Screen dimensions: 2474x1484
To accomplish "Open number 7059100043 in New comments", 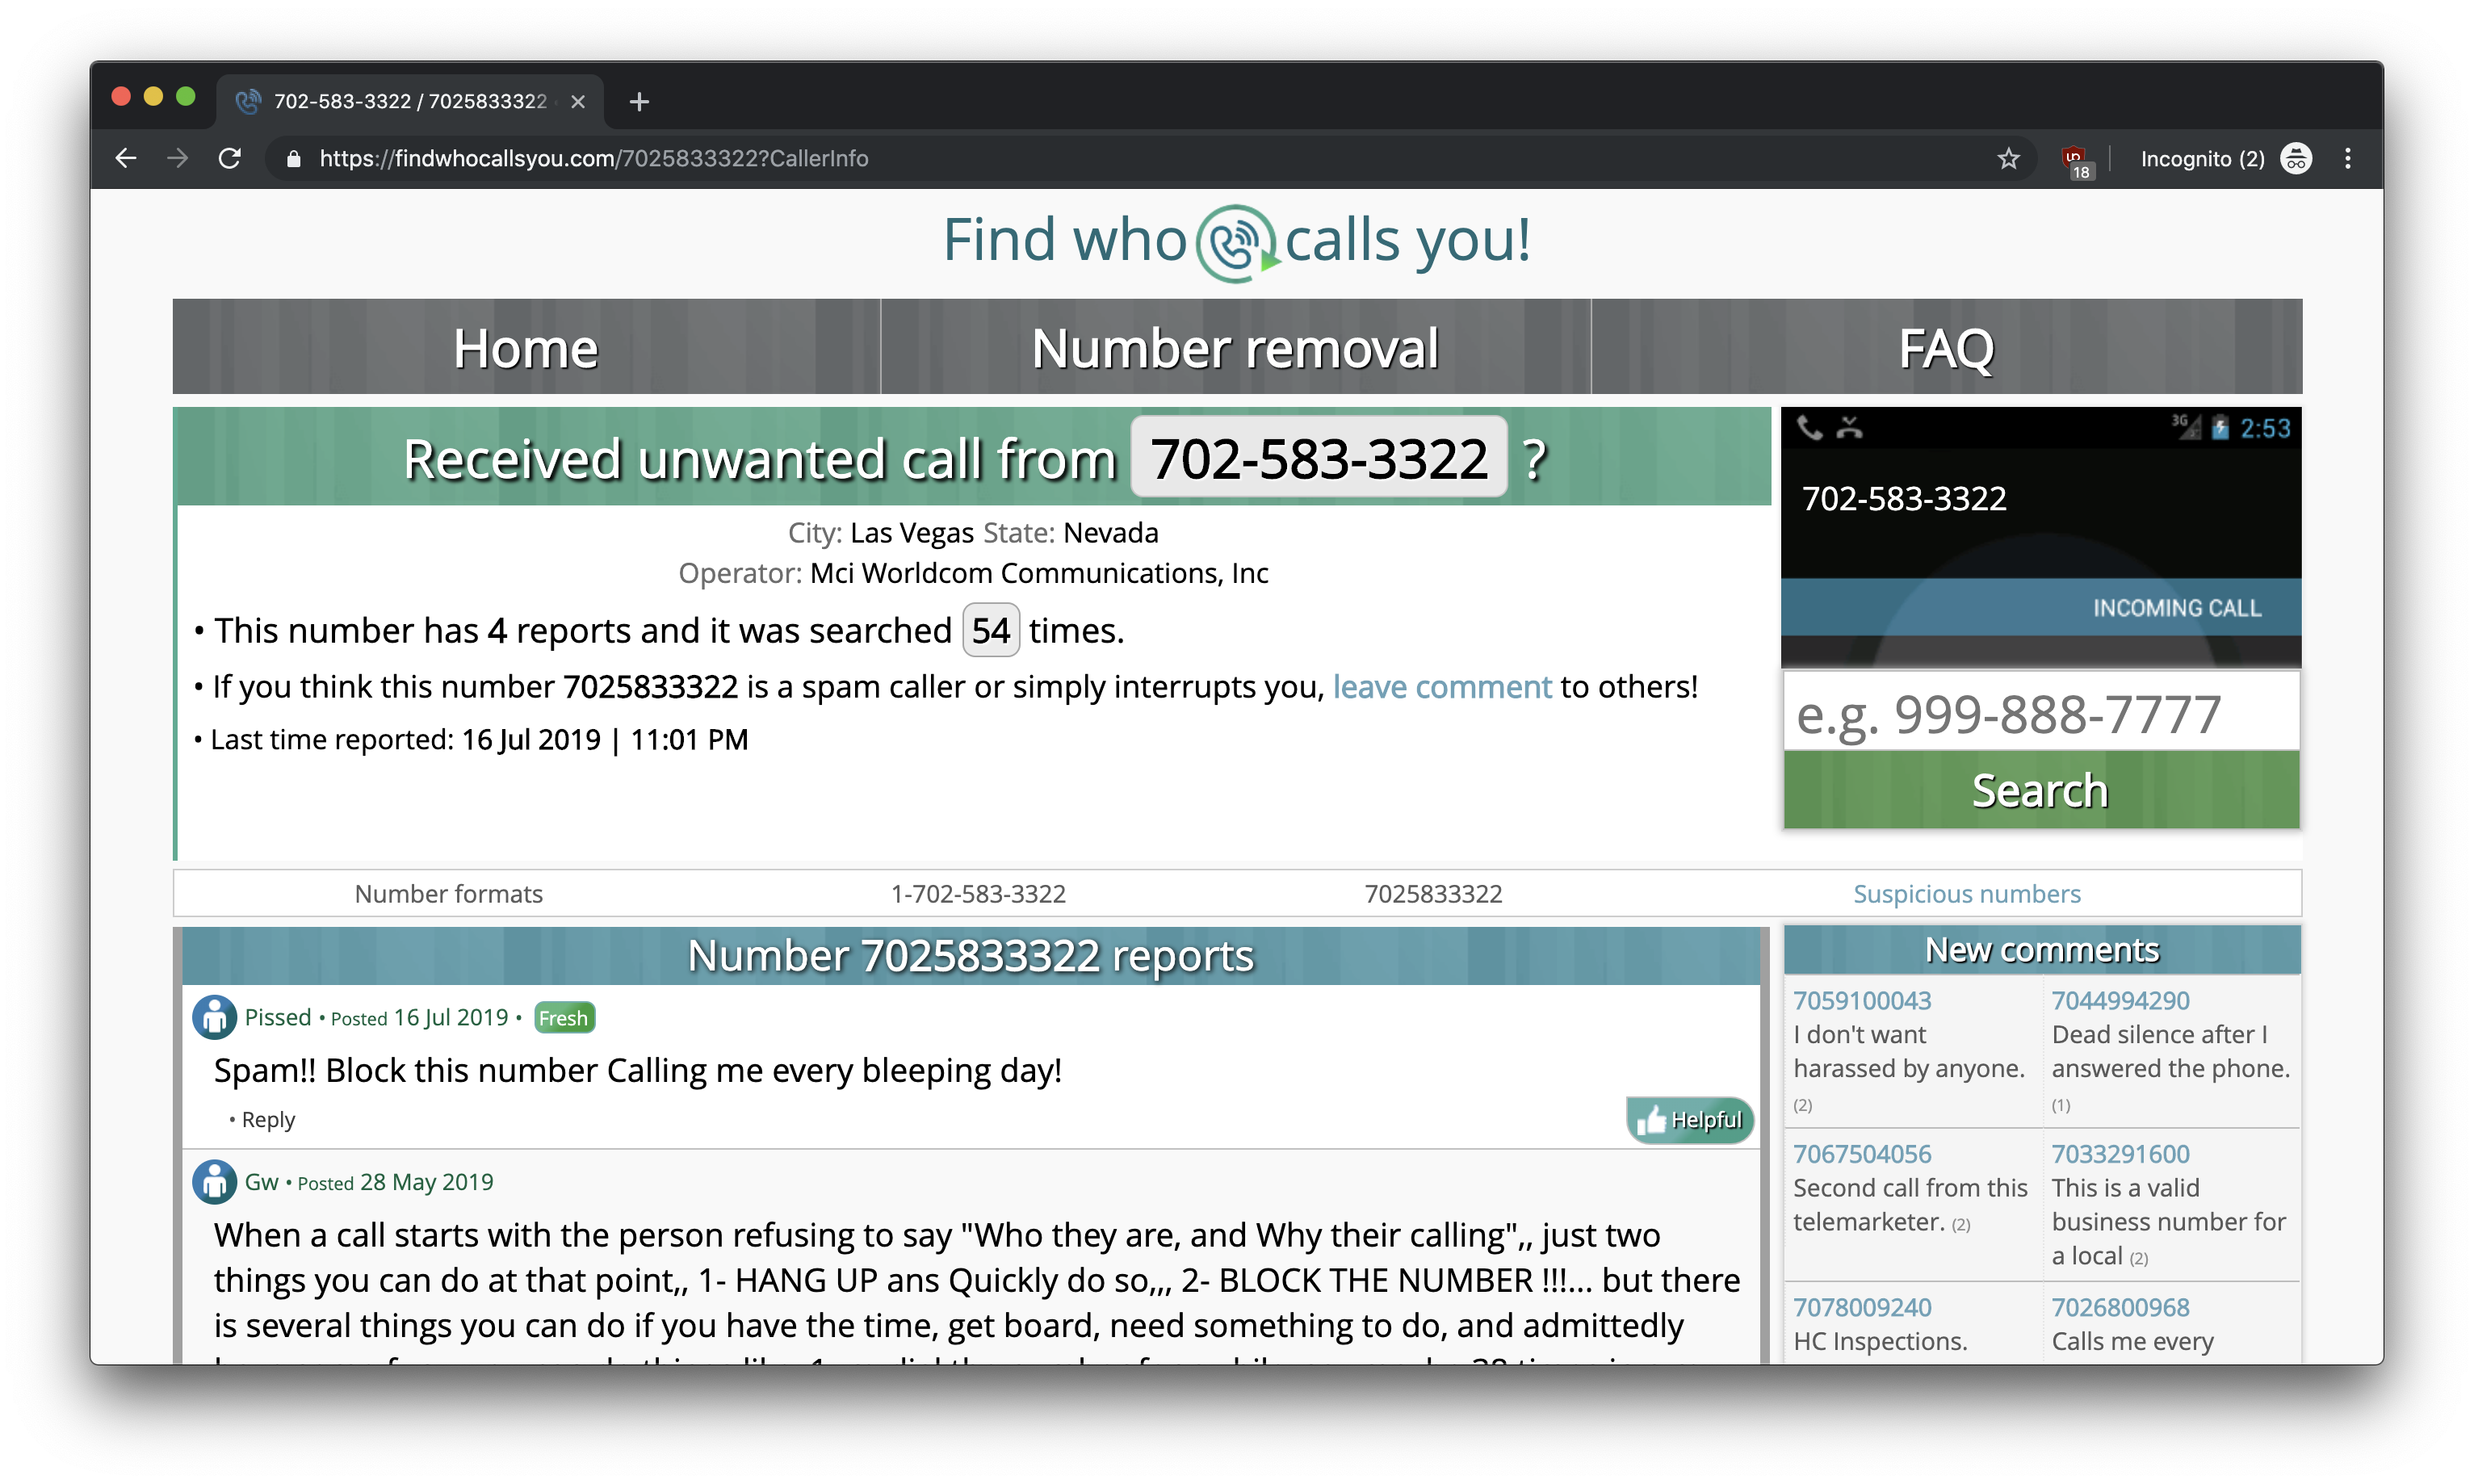I will tap(1862, 1000).
